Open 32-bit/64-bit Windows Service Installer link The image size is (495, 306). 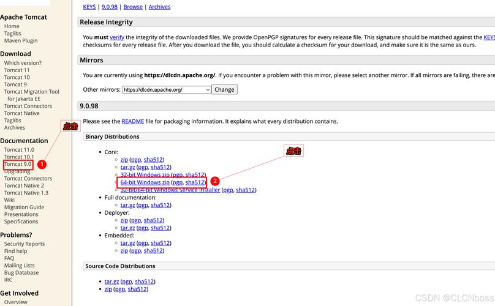(170, 190)
